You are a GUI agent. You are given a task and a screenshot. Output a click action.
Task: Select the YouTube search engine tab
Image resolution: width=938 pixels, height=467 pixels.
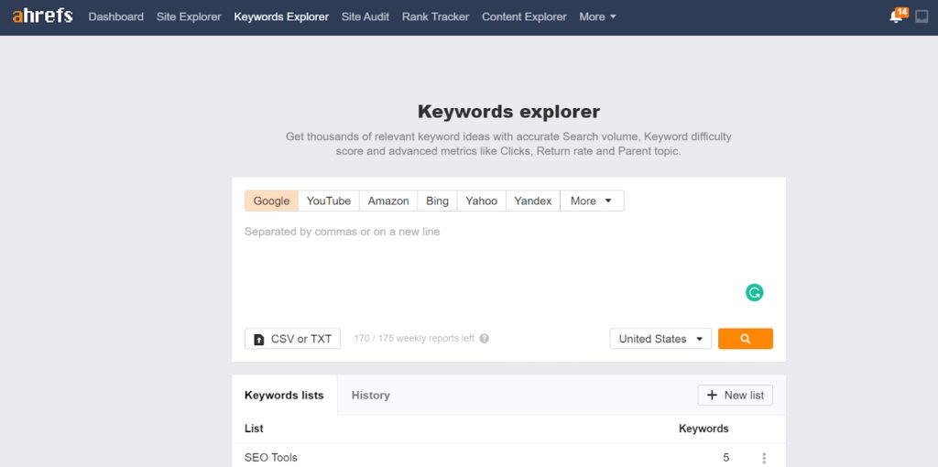329,201
